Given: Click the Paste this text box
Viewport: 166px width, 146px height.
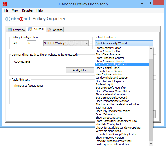Looking at the screenshot, I should point(54,92).
